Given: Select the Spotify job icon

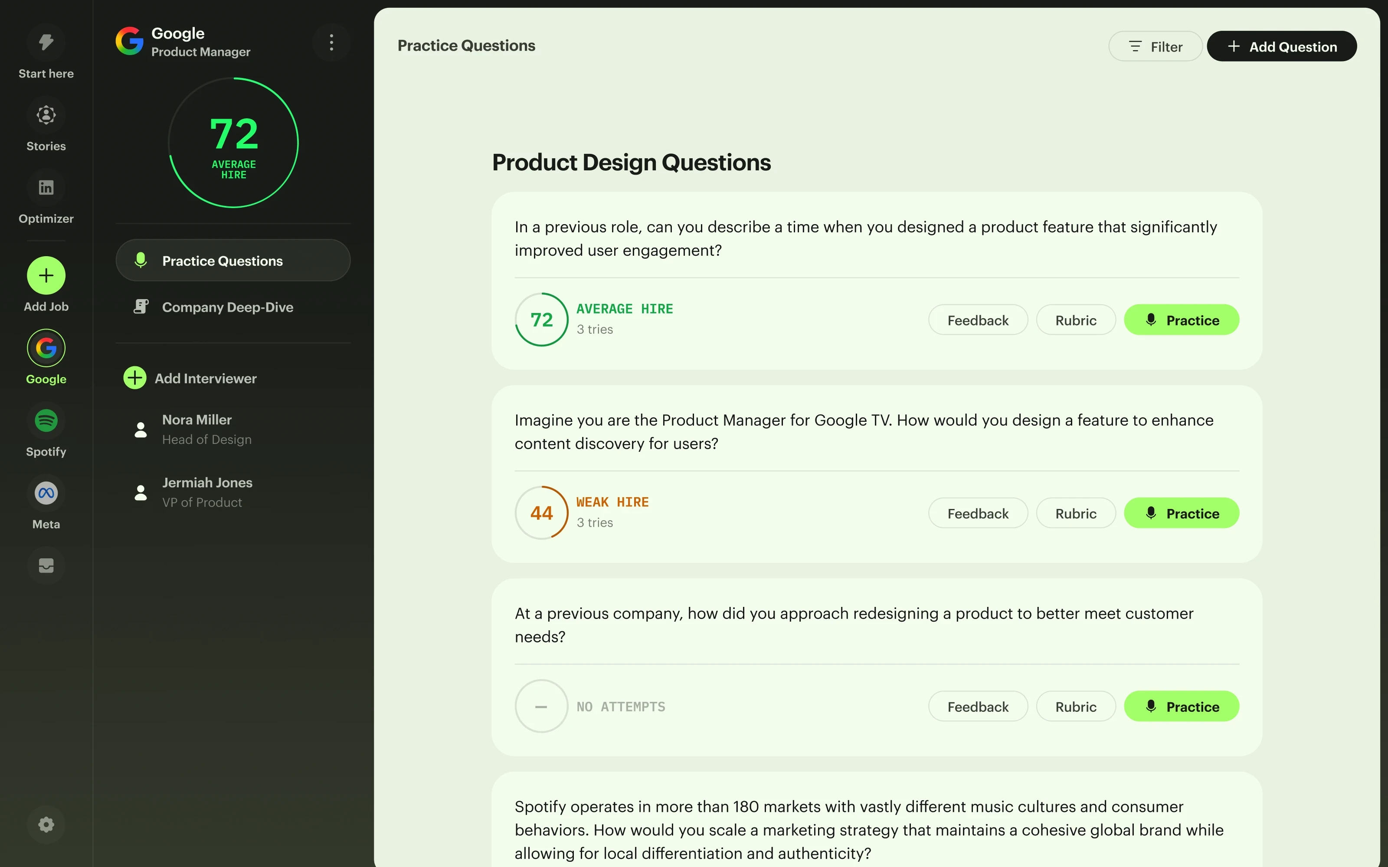Looking at the screenshot, I should pos(46,420).
